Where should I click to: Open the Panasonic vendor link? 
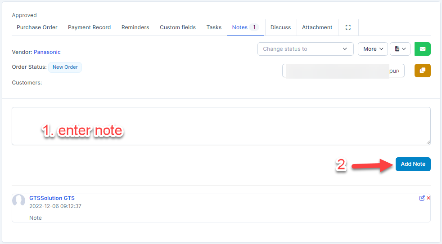coord(47,52)
